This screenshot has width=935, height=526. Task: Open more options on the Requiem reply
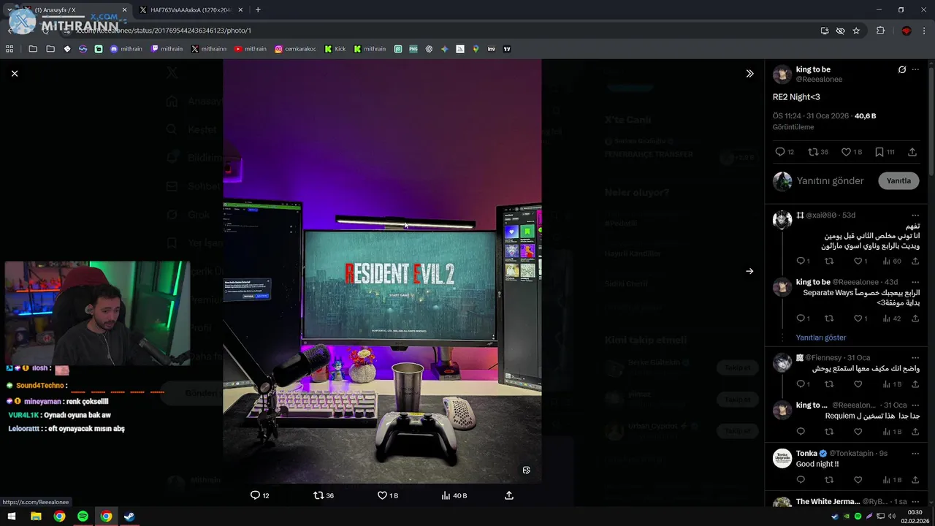click(x=915, y=405)
